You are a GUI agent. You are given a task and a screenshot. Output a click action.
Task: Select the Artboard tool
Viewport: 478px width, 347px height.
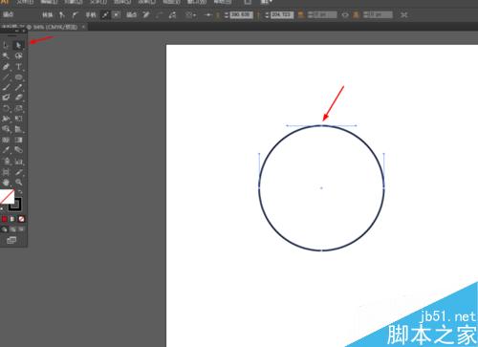click(x=6, y=172)
